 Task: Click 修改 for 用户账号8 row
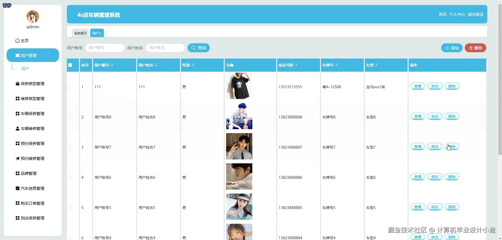(435, 116)
